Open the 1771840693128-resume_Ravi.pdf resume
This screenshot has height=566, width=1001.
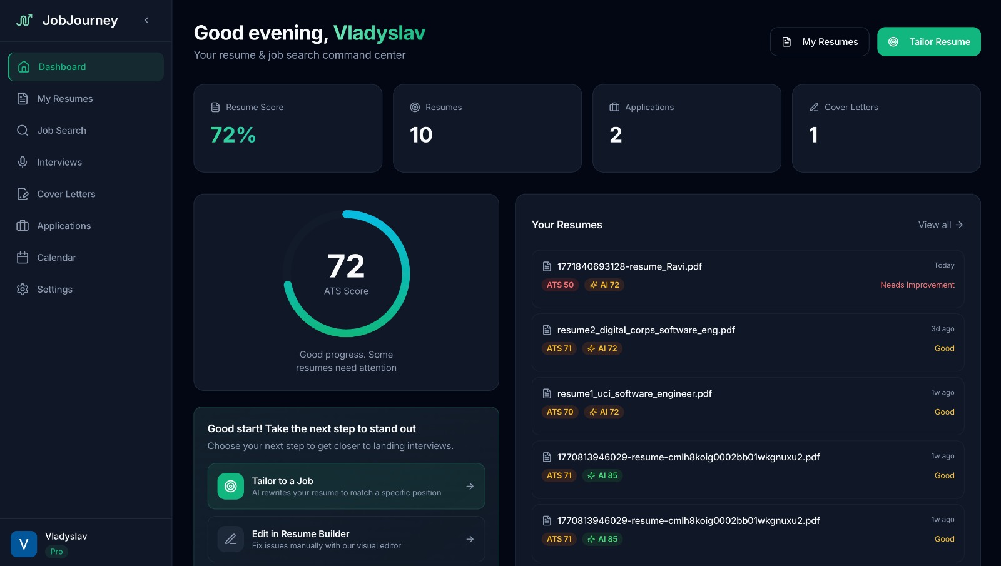(x=629, y=266)
